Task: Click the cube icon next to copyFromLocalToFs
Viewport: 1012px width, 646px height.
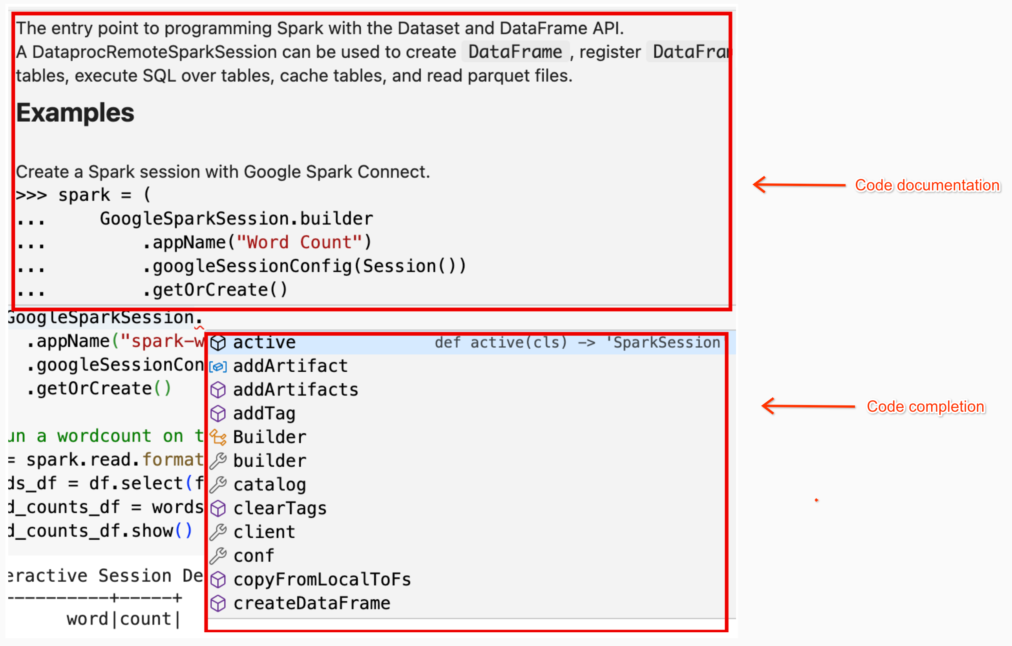Action: [x=218, y=579]
